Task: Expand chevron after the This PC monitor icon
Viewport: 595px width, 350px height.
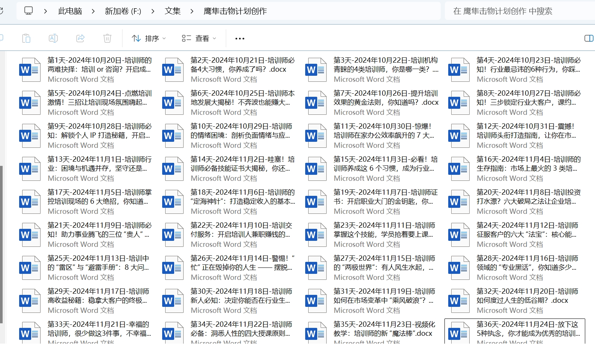Action: [45, 11]
